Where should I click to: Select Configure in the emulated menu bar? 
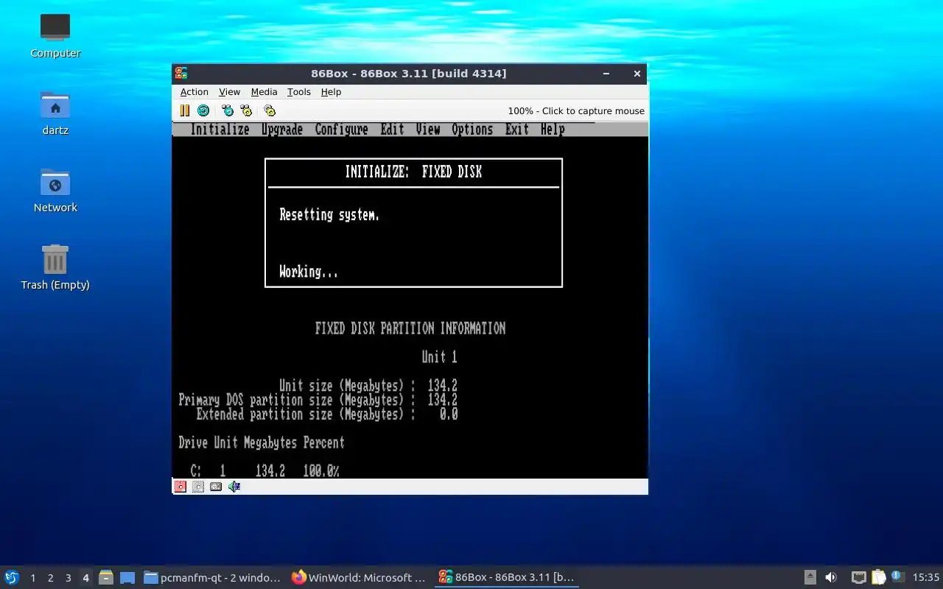coord(342,130)
